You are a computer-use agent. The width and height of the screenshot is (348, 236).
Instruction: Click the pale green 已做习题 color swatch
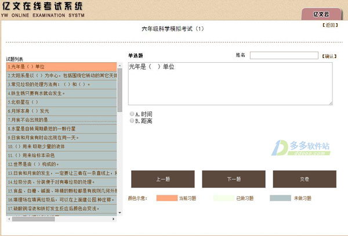click(224, 198)
